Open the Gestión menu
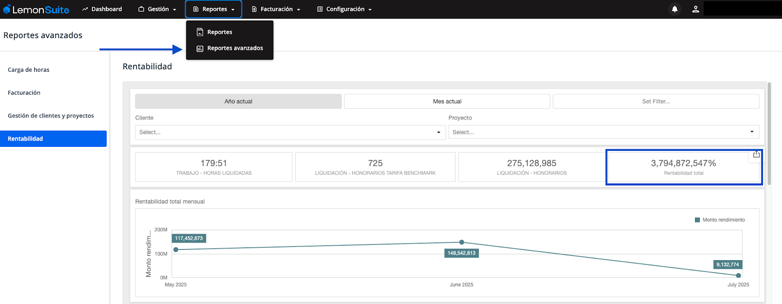 point(157,9)
